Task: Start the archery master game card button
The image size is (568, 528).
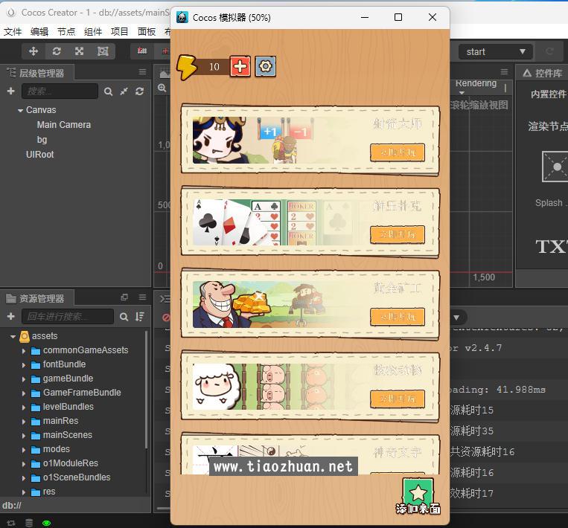Action: tap(398, 152)
